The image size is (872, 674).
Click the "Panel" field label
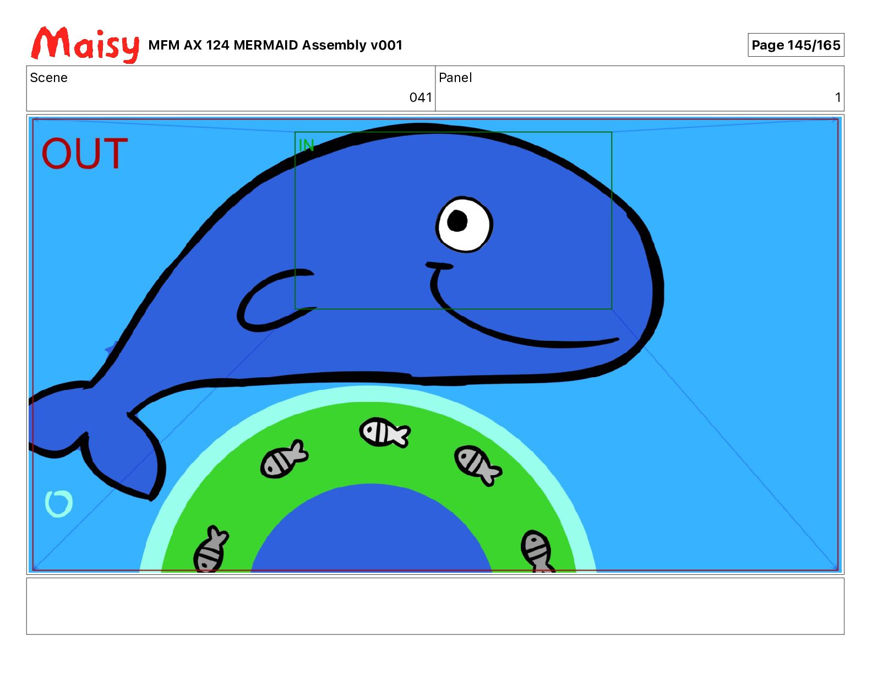(455, 78)
